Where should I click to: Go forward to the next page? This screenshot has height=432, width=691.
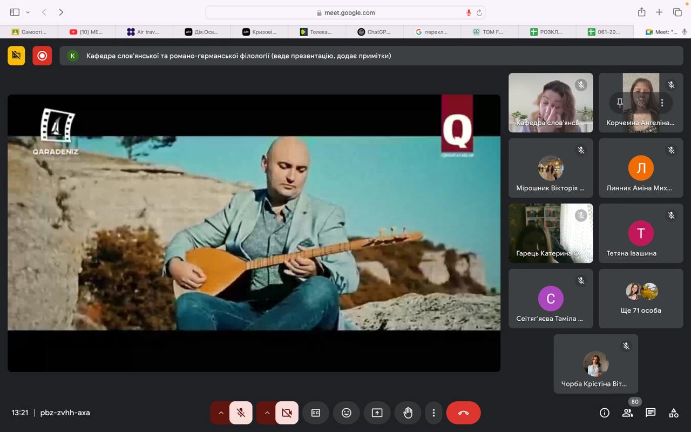click(61, 12)
